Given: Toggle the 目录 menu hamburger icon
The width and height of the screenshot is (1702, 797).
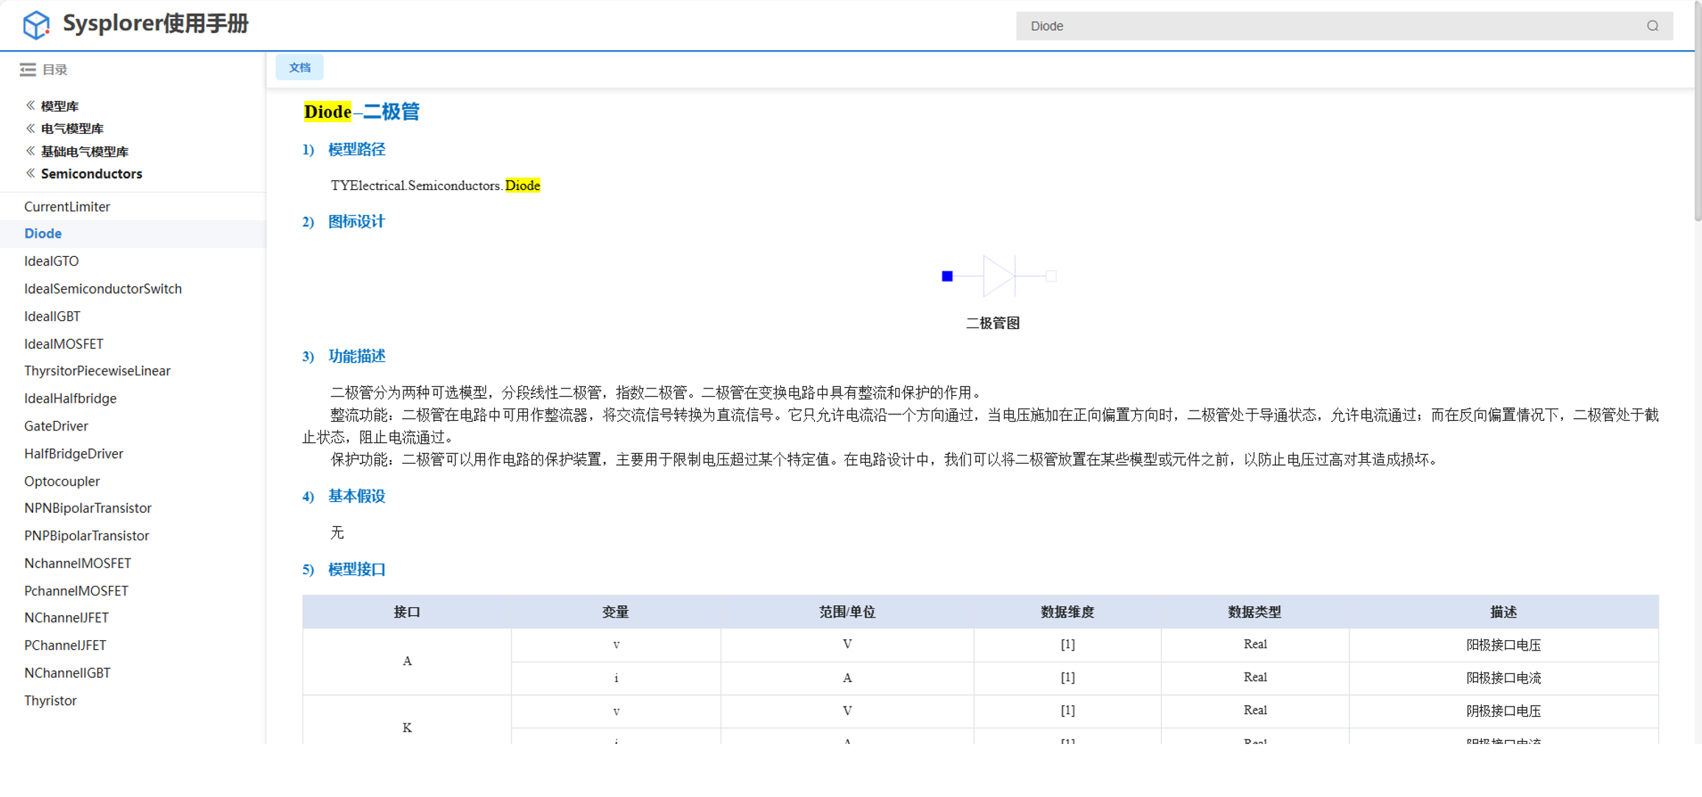Looking at the screenshot, I should [28, 69].
